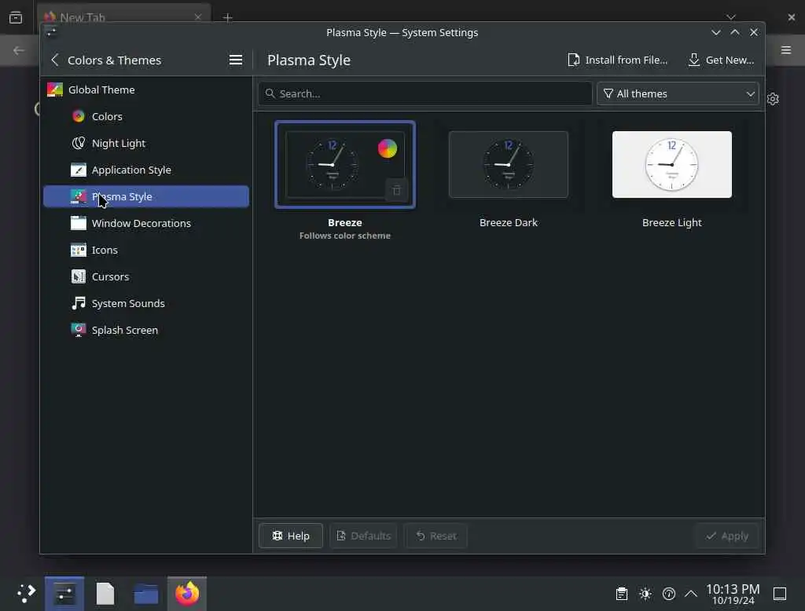Open Global Theme settings
The height and width of the screenshot is (611, 805).
tap(145, 90)
